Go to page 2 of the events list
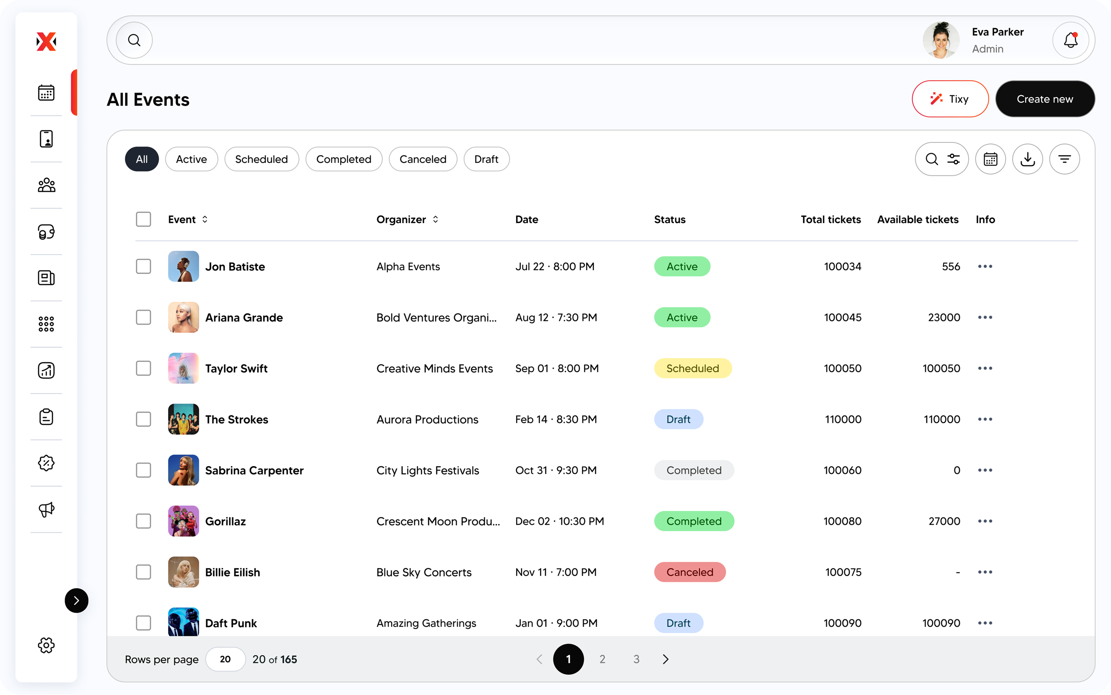 [602, 659]
